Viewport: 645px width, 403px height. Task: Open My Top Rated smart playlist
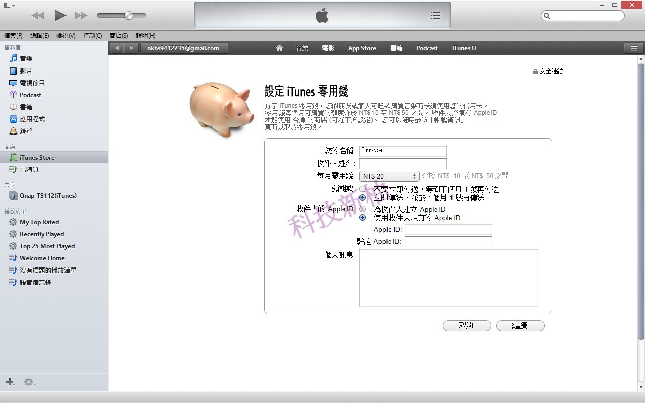54,222
